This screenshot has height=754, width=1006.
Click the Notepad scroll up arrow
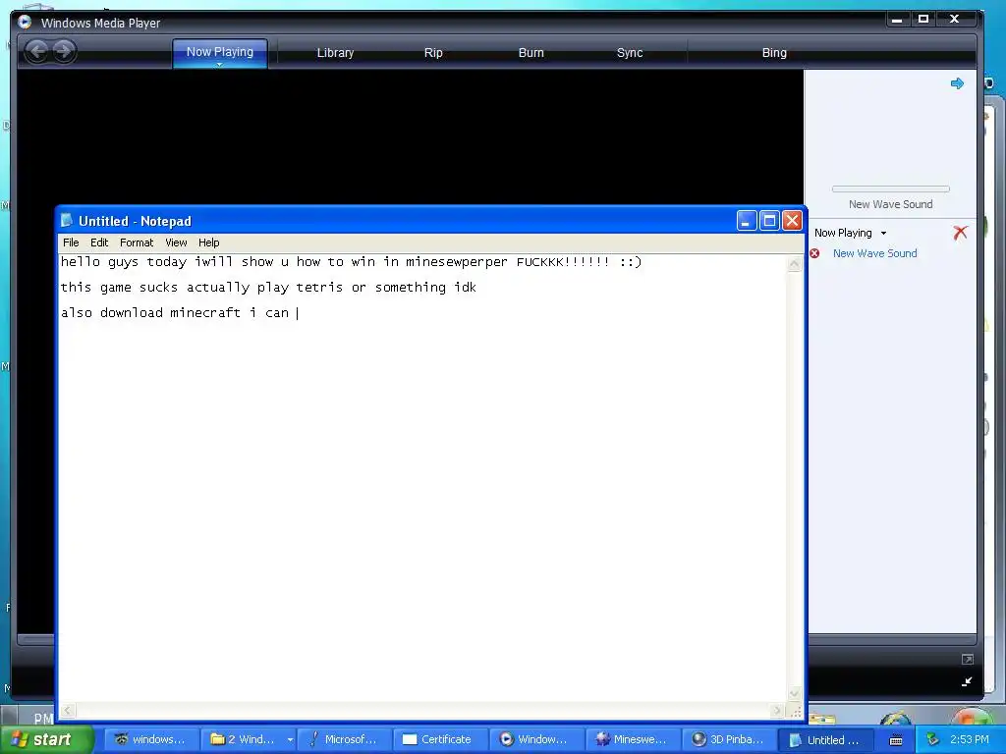pyautogui.click(x=794, y=263)
